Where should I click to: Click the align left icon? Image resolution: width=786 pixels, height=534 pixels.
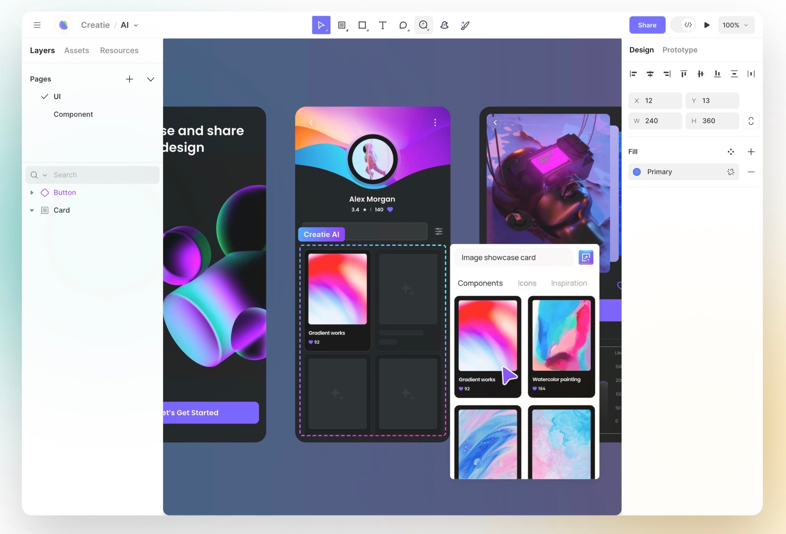coord(633,74)
